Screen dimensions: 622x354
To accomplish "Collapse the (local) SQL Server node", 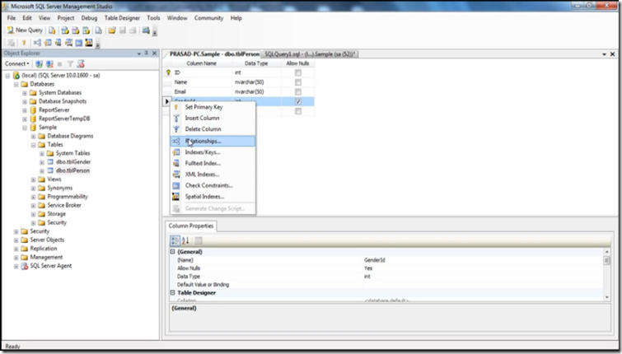I will (x=7, y=75).
